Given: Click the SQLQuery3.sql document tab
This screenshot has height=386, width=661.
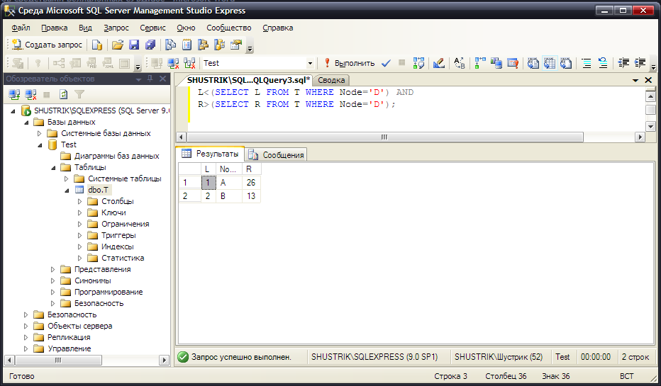Looking at the screenshot, I should [248, 80].
